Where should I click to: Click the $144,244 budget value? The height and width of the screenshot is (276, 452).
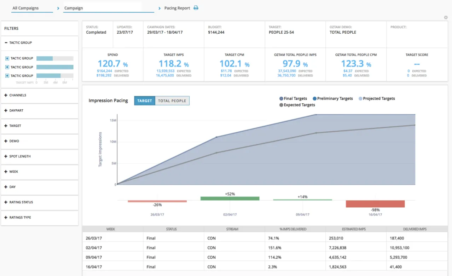(x=216, y=32)
